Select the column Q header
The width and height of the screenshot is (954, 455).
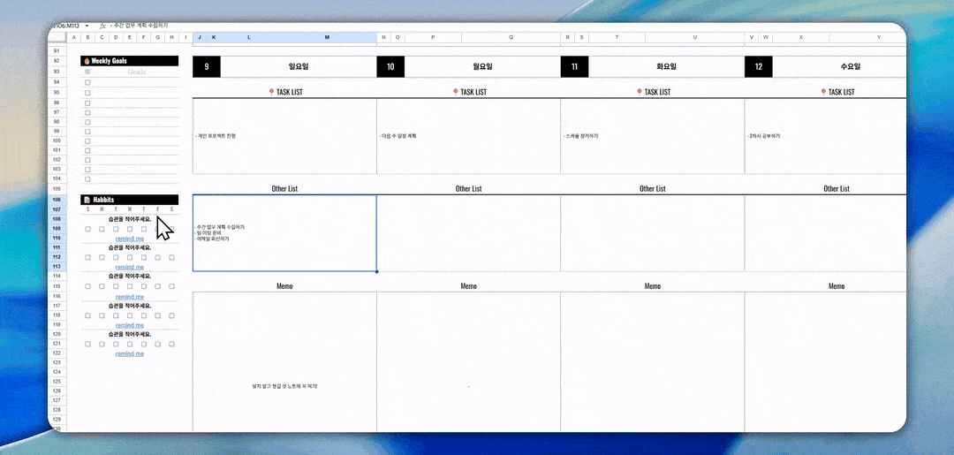click(511, 37)
